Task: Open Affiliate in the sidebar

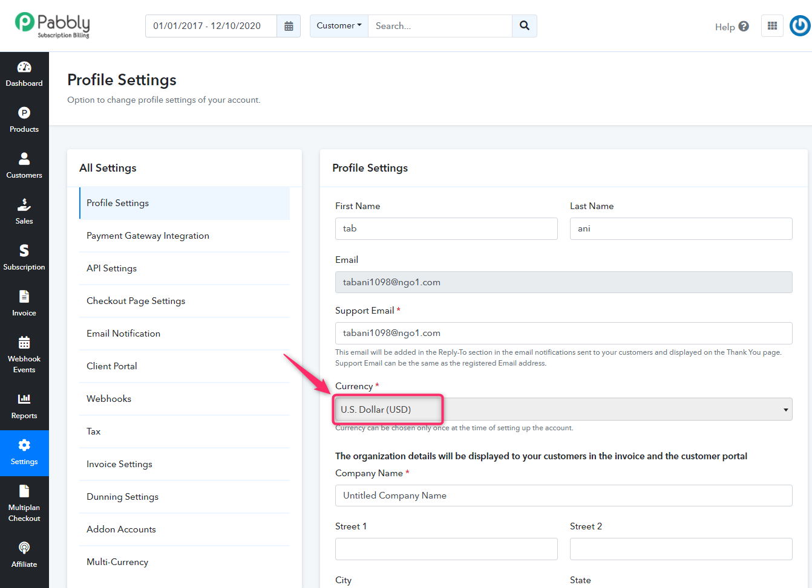Action: click(24, 555)
